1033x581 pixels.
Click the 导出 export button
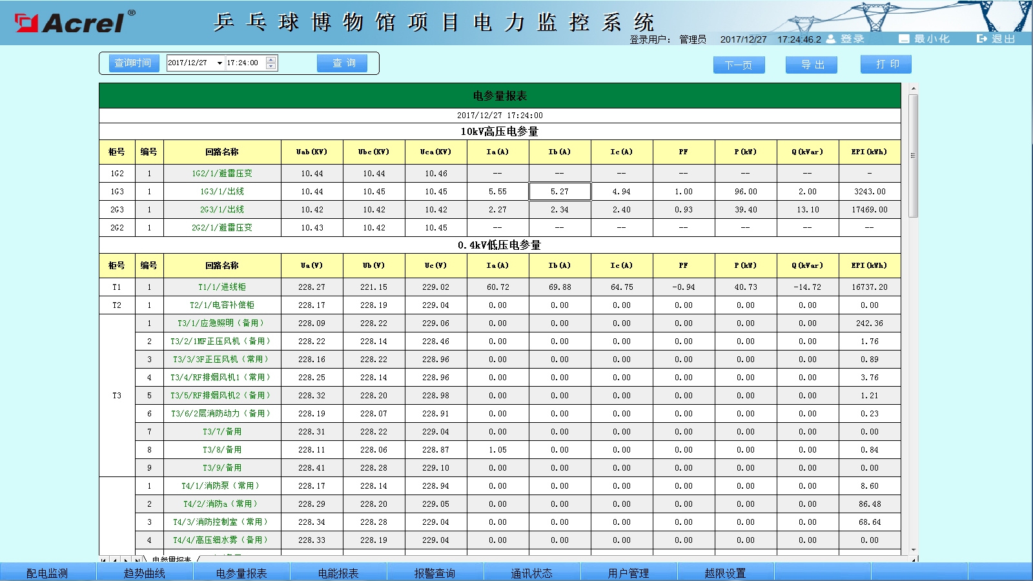812,65
